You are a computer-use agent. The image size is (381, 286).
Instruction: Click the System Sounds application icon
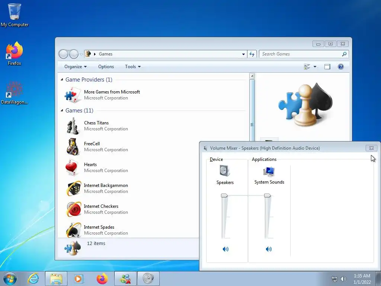[269, 171]
